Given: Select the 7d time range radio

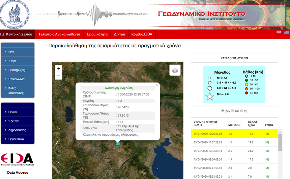Looking at the screenshot, I should click(242, 111).
